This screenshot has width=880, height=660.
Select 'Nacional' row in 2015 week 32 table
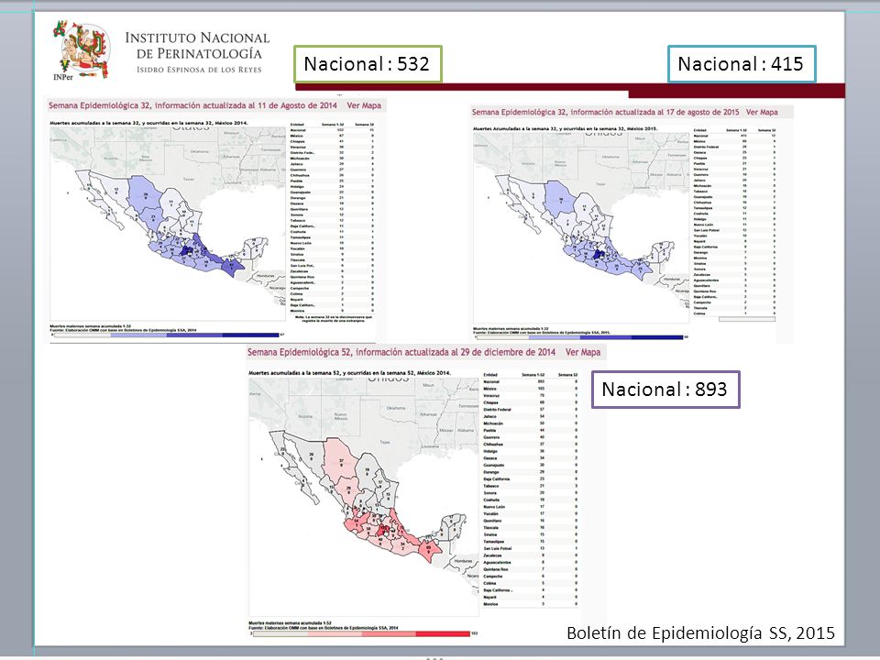click(x=735, y=136)
